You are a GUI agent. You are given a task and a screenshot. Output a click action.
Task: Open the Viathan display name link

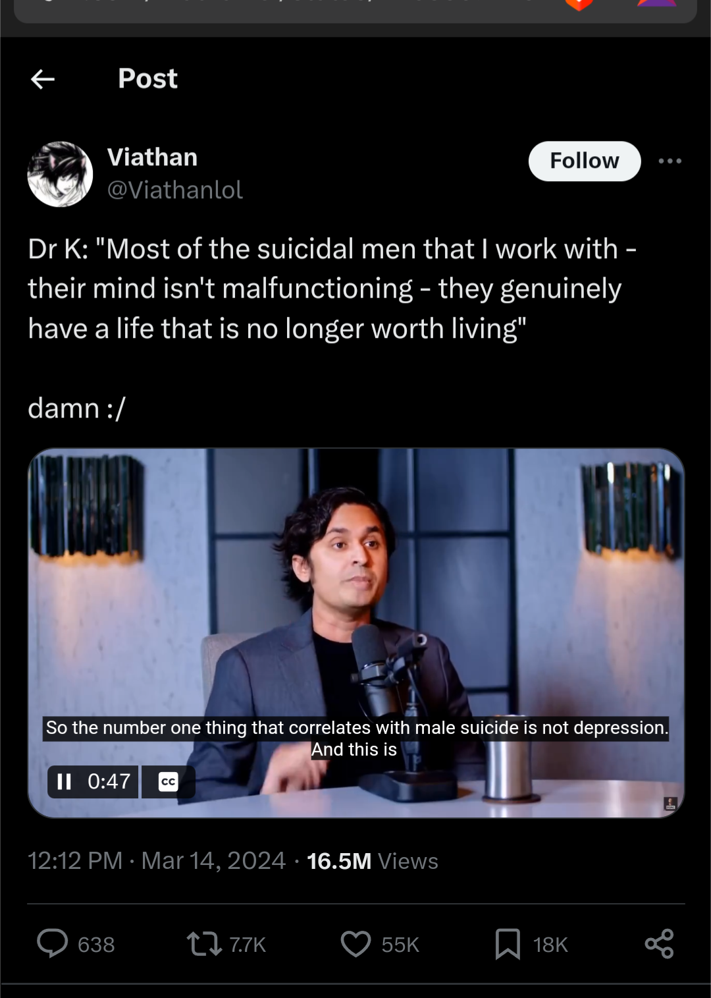pyautogui.click(x=152, y=157)
